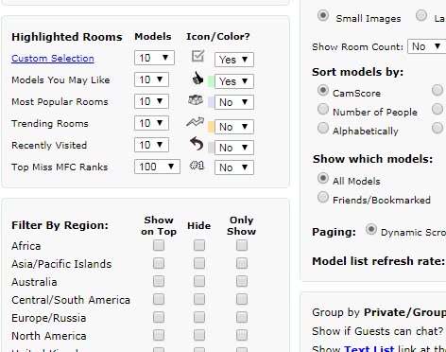
Task: Open the Custom Selection link
Action: click(x=53, y=59)
